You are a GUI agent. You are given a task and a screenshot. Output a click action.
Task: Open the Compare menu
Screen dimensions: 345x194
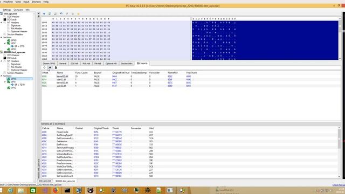(18, 10)
